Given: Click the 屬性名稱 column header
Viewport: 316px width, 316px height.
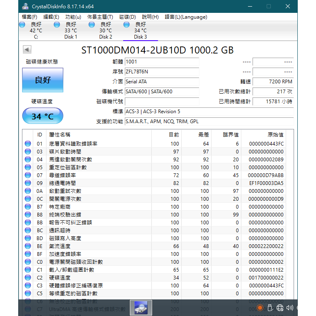Looking at the screenshot, I should tap(99, 135).
